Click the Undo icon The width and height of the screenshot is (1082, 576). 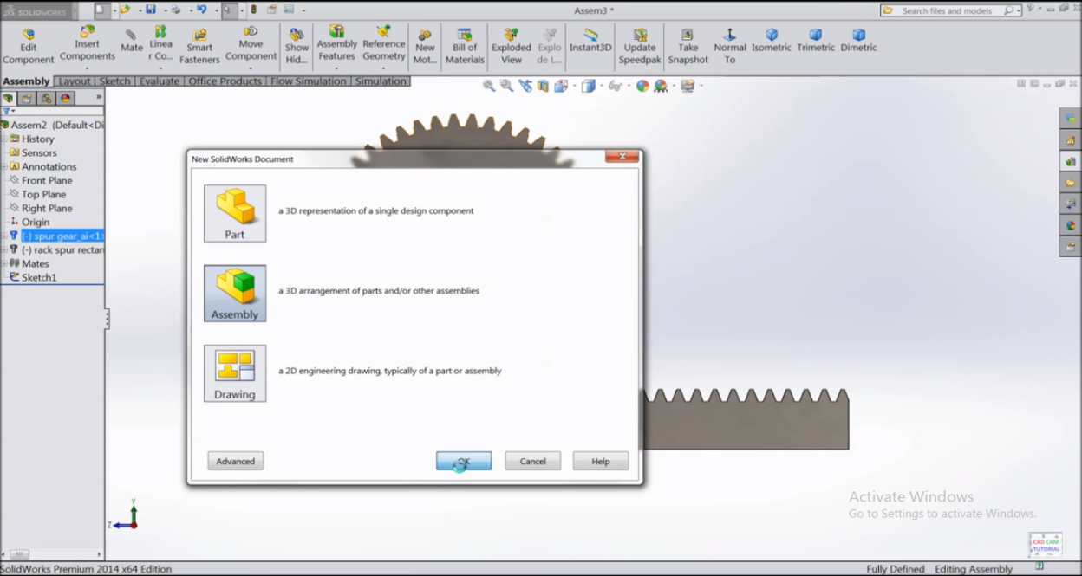pyautogui.click(x=201, y=10)
